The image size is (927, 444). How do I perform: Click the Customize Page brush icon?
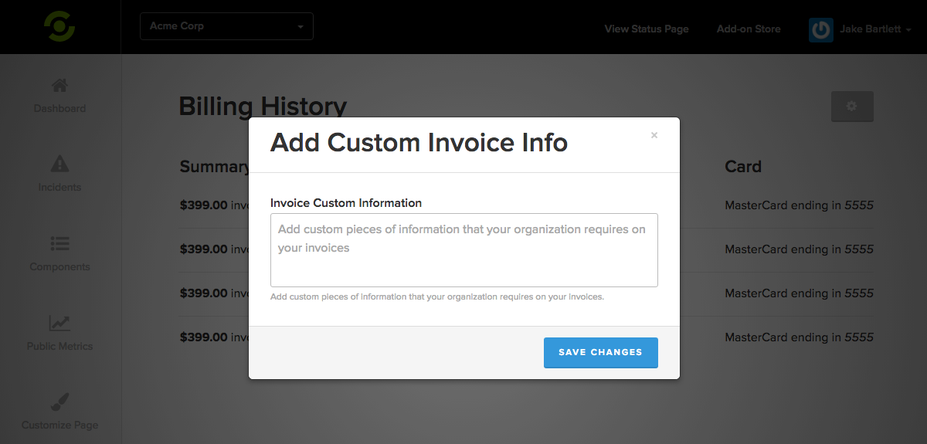[x=59, y=402]
